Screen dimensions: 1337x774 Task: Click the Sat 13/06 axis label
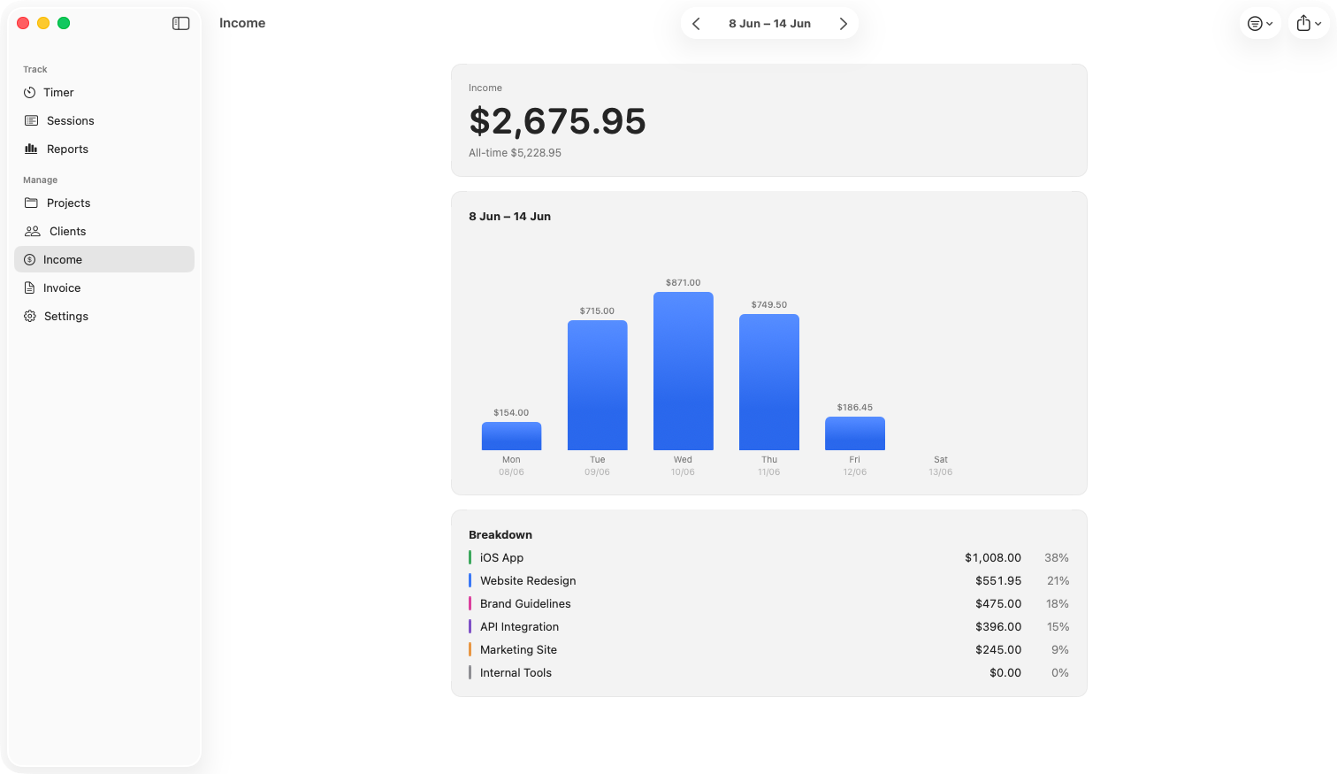click(x=941, y=466)
